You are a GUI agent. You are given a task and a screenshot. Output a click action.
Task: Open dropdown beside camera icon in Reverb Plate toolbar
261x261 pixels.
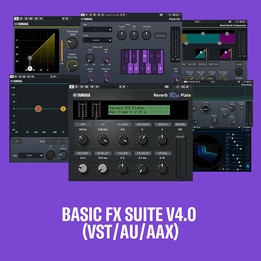pyautogui.click(x=173, y=87)
